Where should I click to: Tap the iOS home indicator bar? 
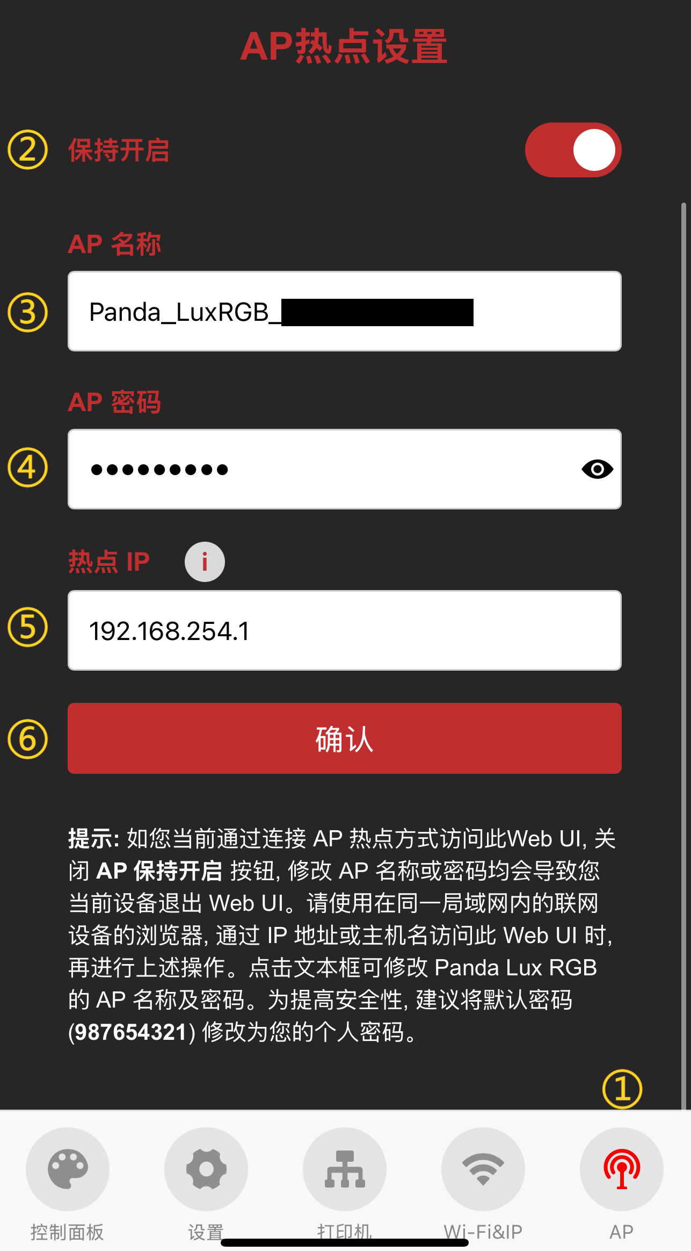[x=345, y=1242]
